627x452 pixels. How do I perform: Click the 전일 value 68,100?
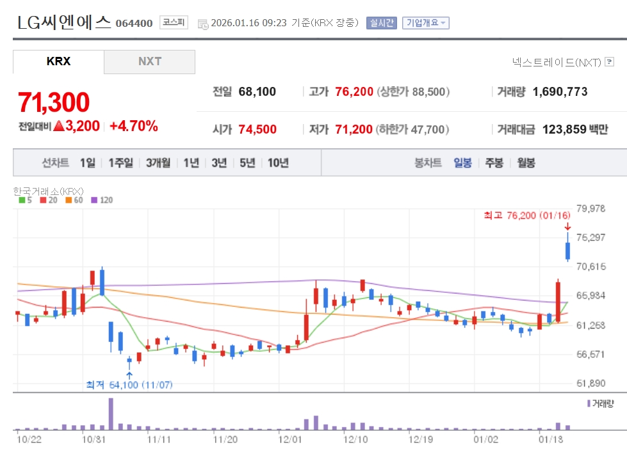[257, 91]
